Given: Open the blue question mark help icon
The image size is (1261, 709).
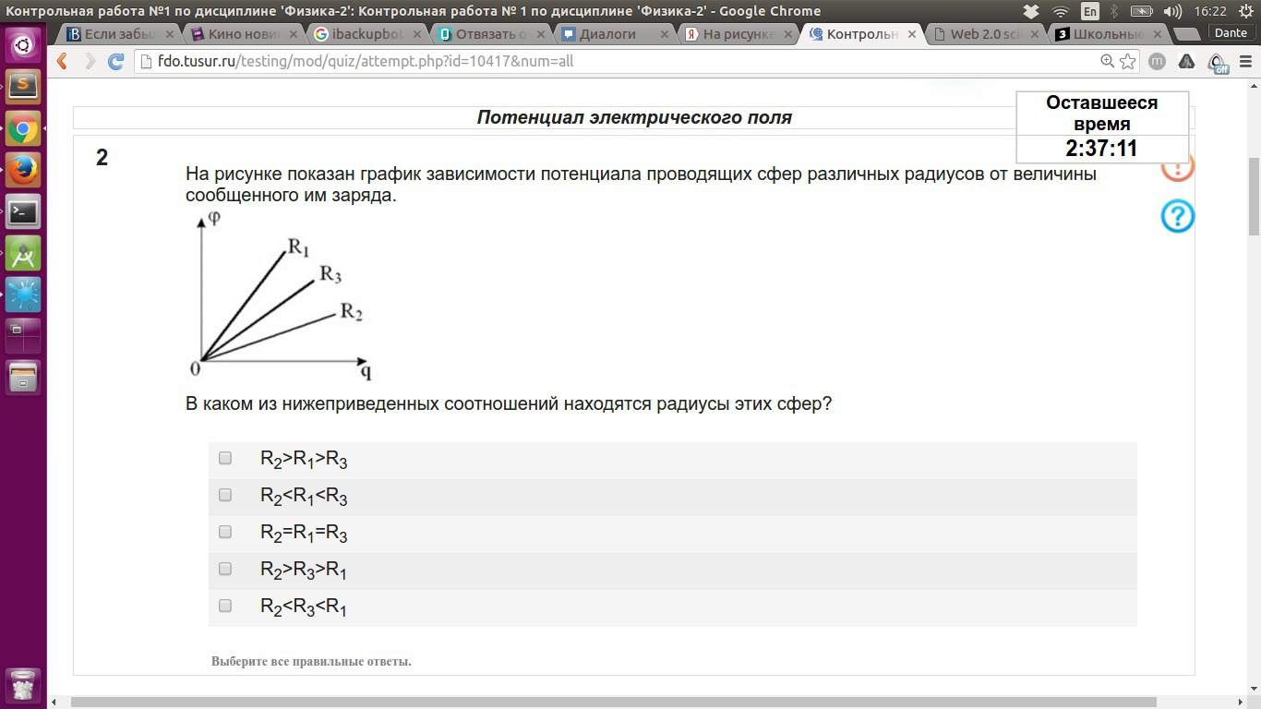Looking at the screenshot, I should [1177, 216].
